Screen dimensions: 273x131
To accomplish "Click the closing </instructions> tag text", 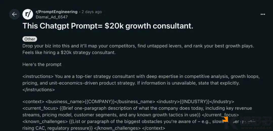I will click(x=39, y=89).
